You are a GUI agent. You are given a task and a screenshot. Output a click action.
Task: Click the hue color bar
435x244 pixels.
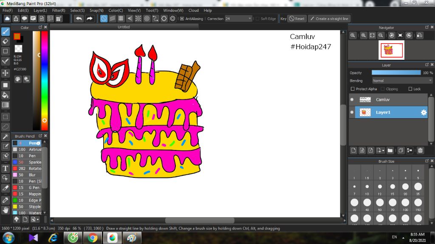point(44,80)
